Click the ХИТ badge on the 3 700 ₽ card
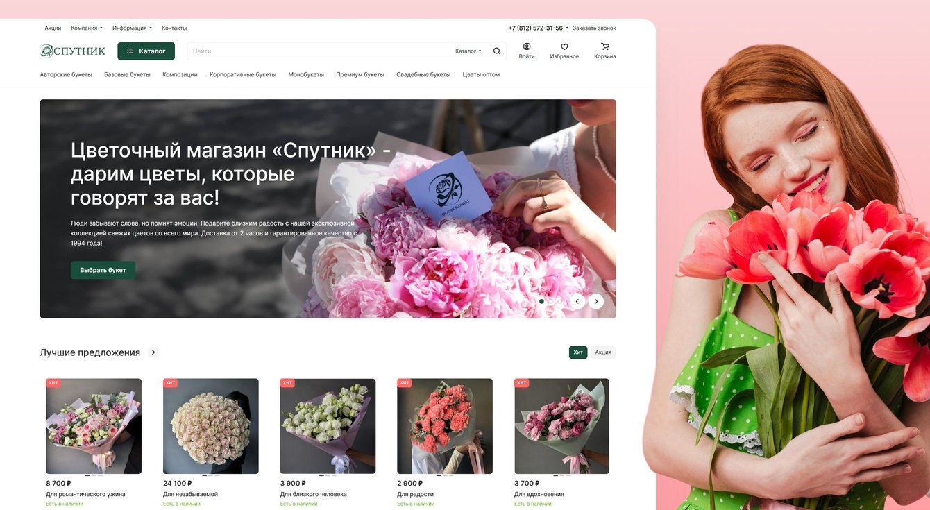The height and width of the screenshot is (510, 930). 522,383
